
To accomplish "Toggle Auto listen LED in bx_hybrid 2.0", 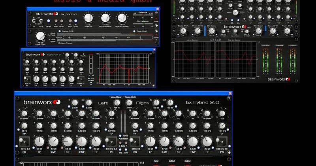I will tap(120, 136).
